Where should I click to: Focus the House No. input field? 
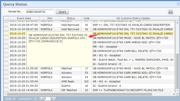click(x=40, y=12)
